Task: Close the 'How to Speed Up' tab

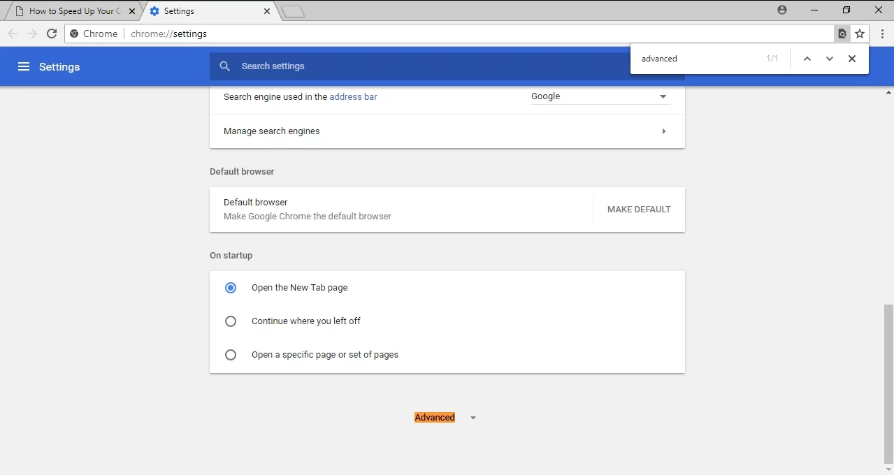Action: point(132,11)
